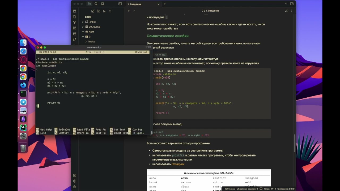Image resolution: width=340 pixels, height=191 pixels.
Task: Open the templates copy ribbon icon
Action: (75, 40)
